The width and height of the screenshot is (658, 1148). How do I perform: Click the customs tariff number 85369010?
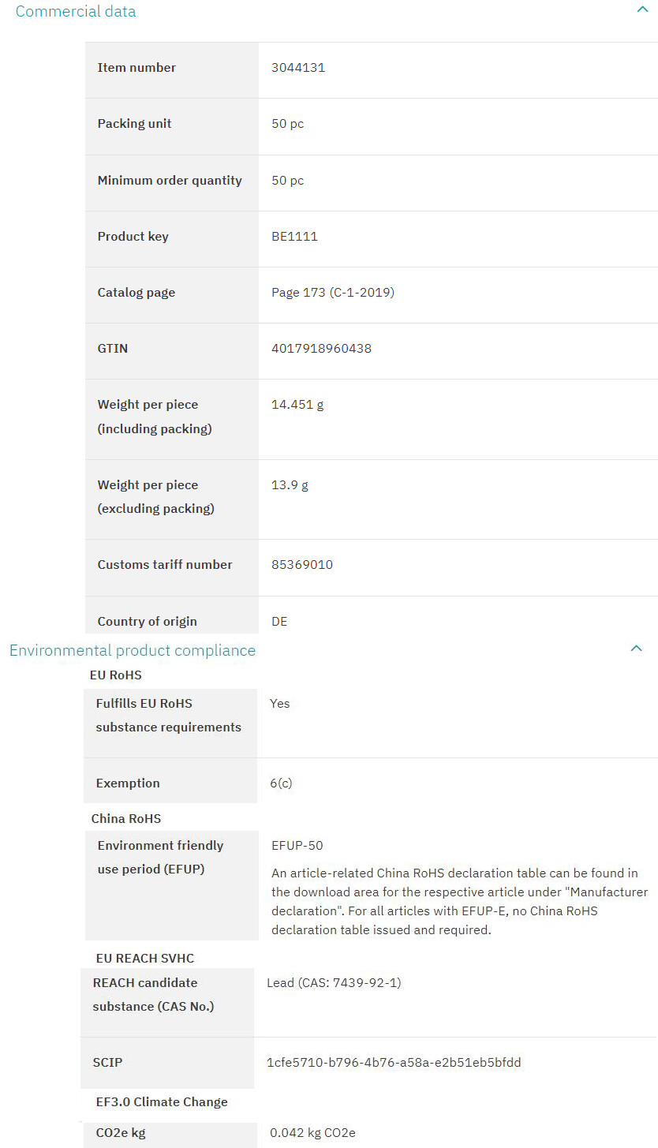[x=302, y=565]
